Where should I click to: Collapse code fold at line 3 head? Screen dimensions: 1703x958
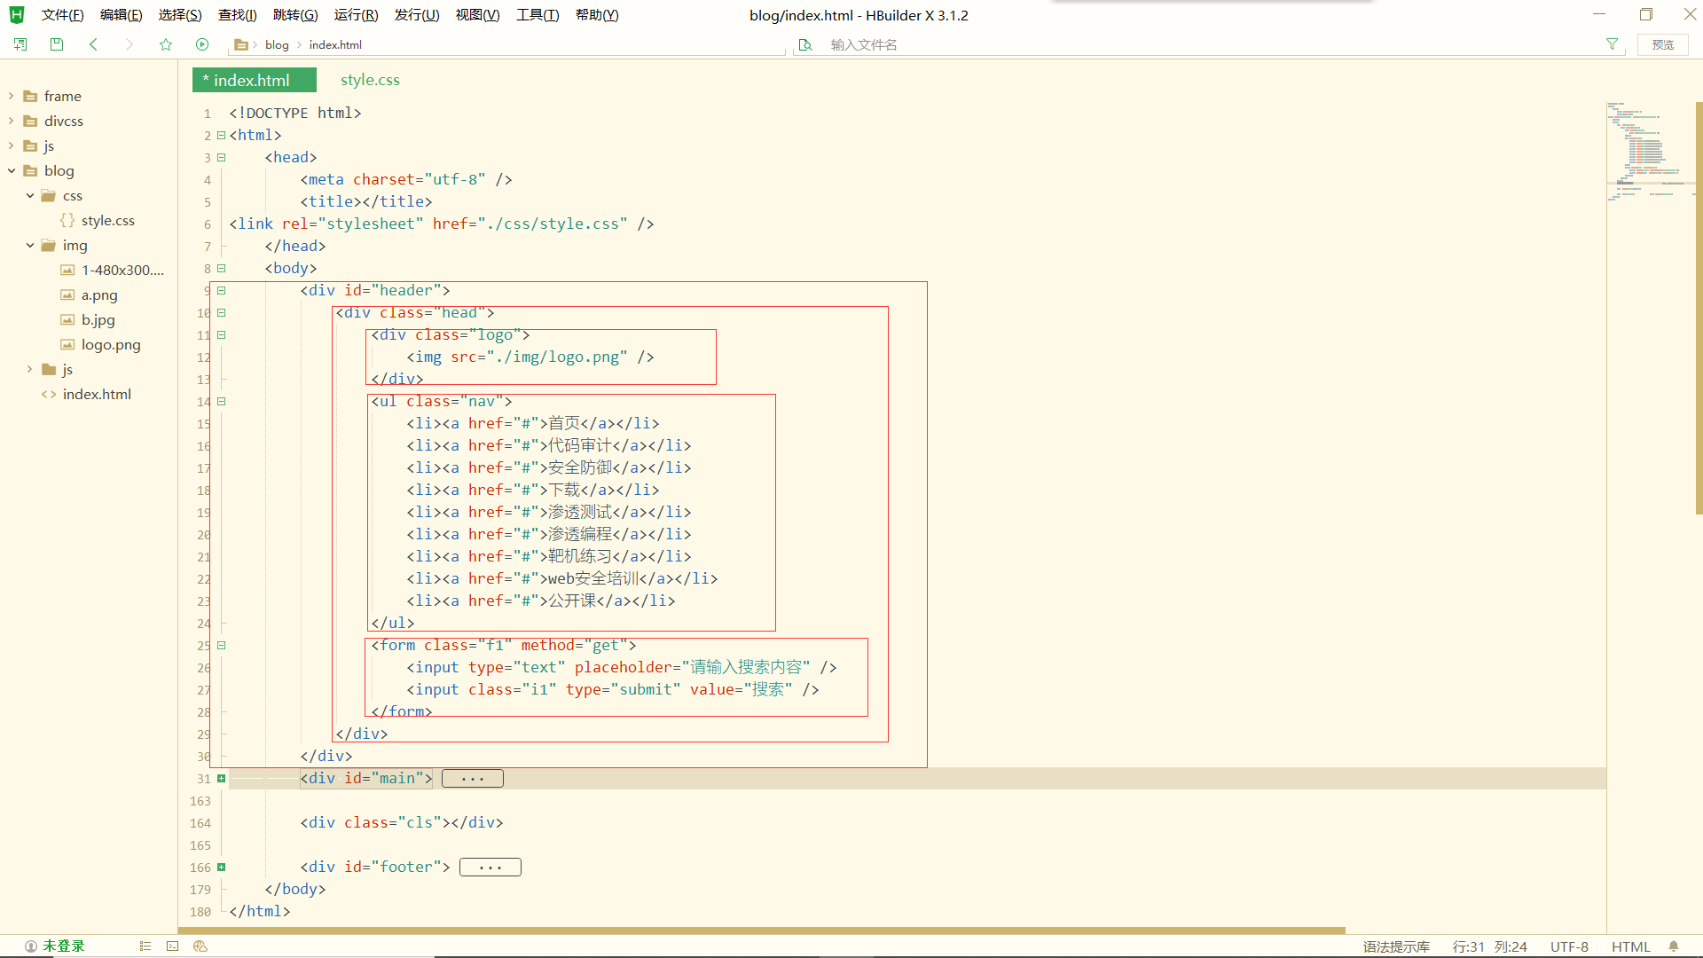click(x=222, y=157)
